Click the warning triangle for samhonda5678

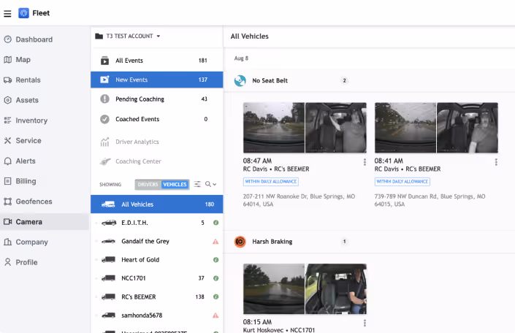(215, 315)
